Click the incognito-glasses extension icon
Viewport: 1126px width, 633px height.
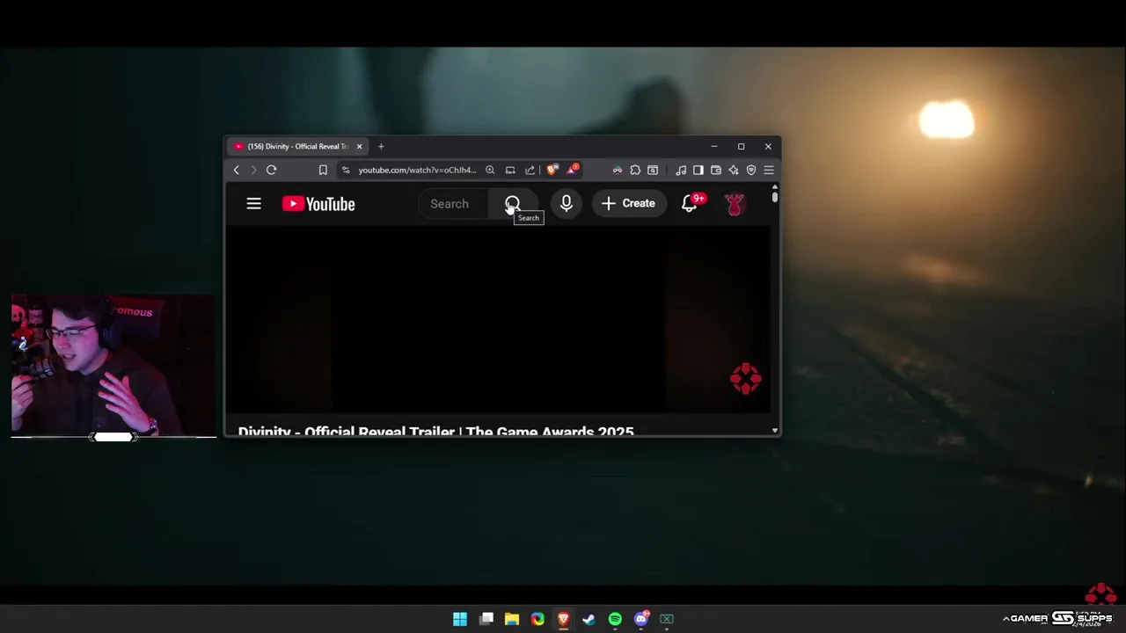[618, 170]
